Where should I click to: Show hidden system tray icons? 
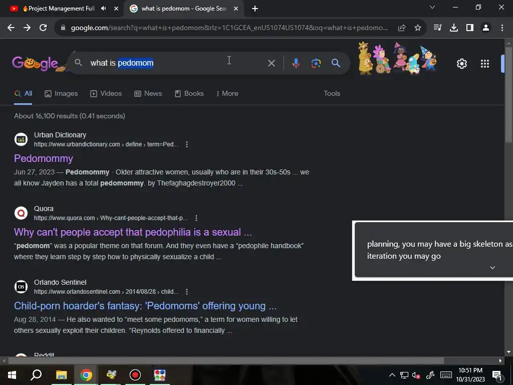(x=392, y=375)
